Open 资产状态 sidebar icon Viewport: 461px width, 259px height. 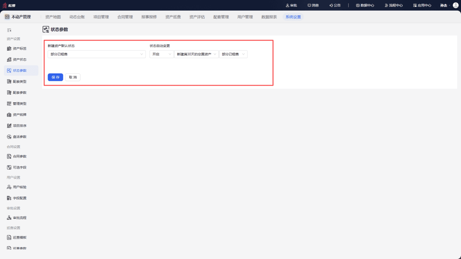point(9,60)
